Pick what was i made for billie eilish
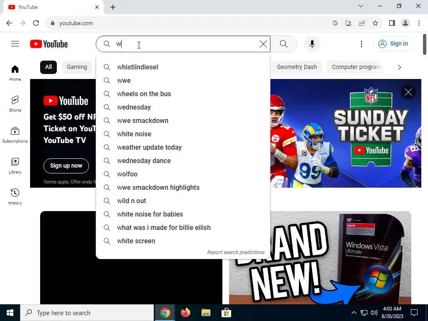 coord(183,228)
